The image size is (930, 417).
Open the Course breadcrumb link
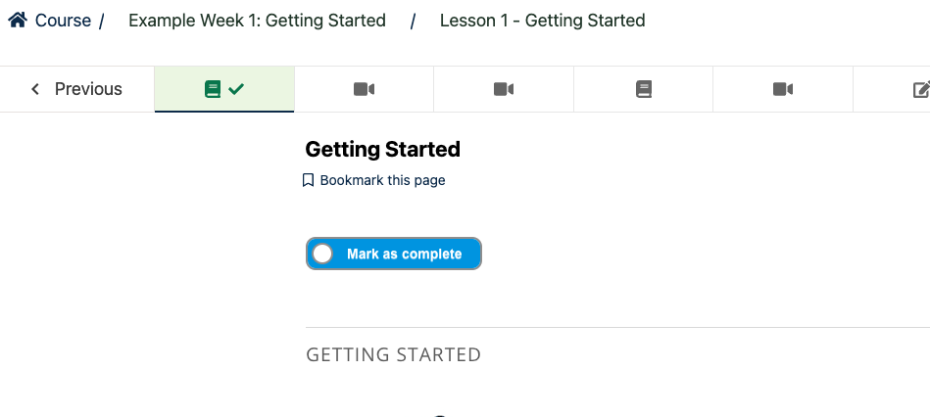63,21
